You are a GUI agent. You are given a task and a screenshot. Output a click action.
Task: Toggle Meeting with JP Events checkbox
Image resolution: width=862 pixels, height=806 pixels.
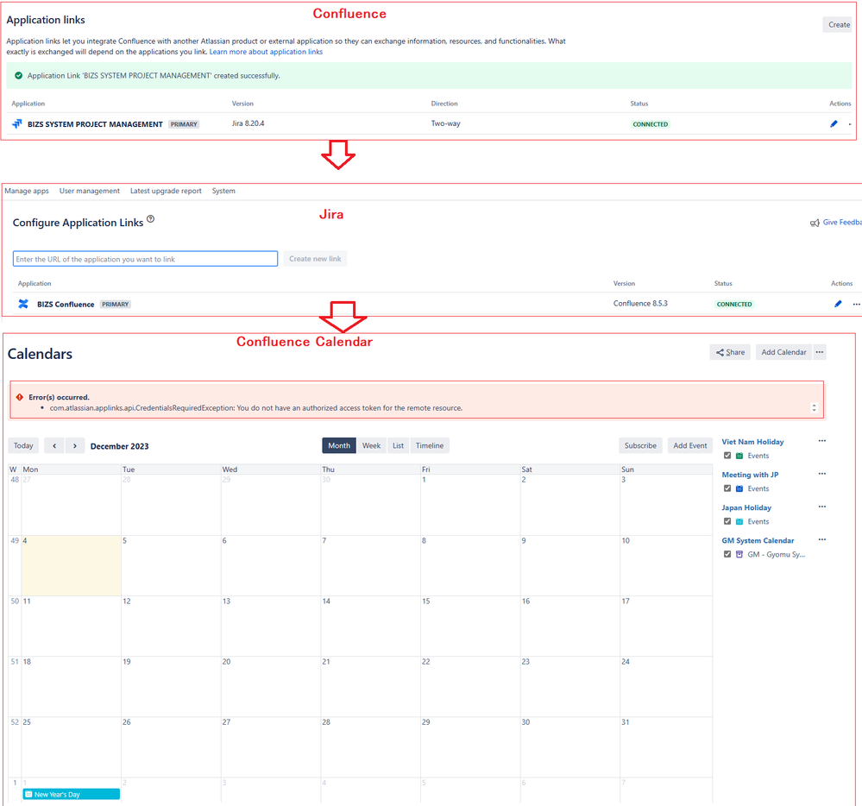[727, 488]
